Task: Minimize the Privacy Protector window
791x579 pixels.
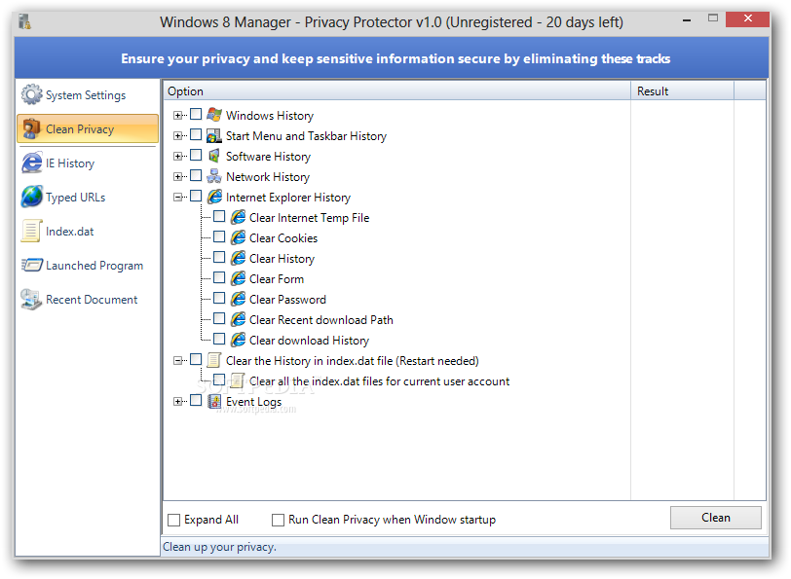Action: tap(686, 20)
